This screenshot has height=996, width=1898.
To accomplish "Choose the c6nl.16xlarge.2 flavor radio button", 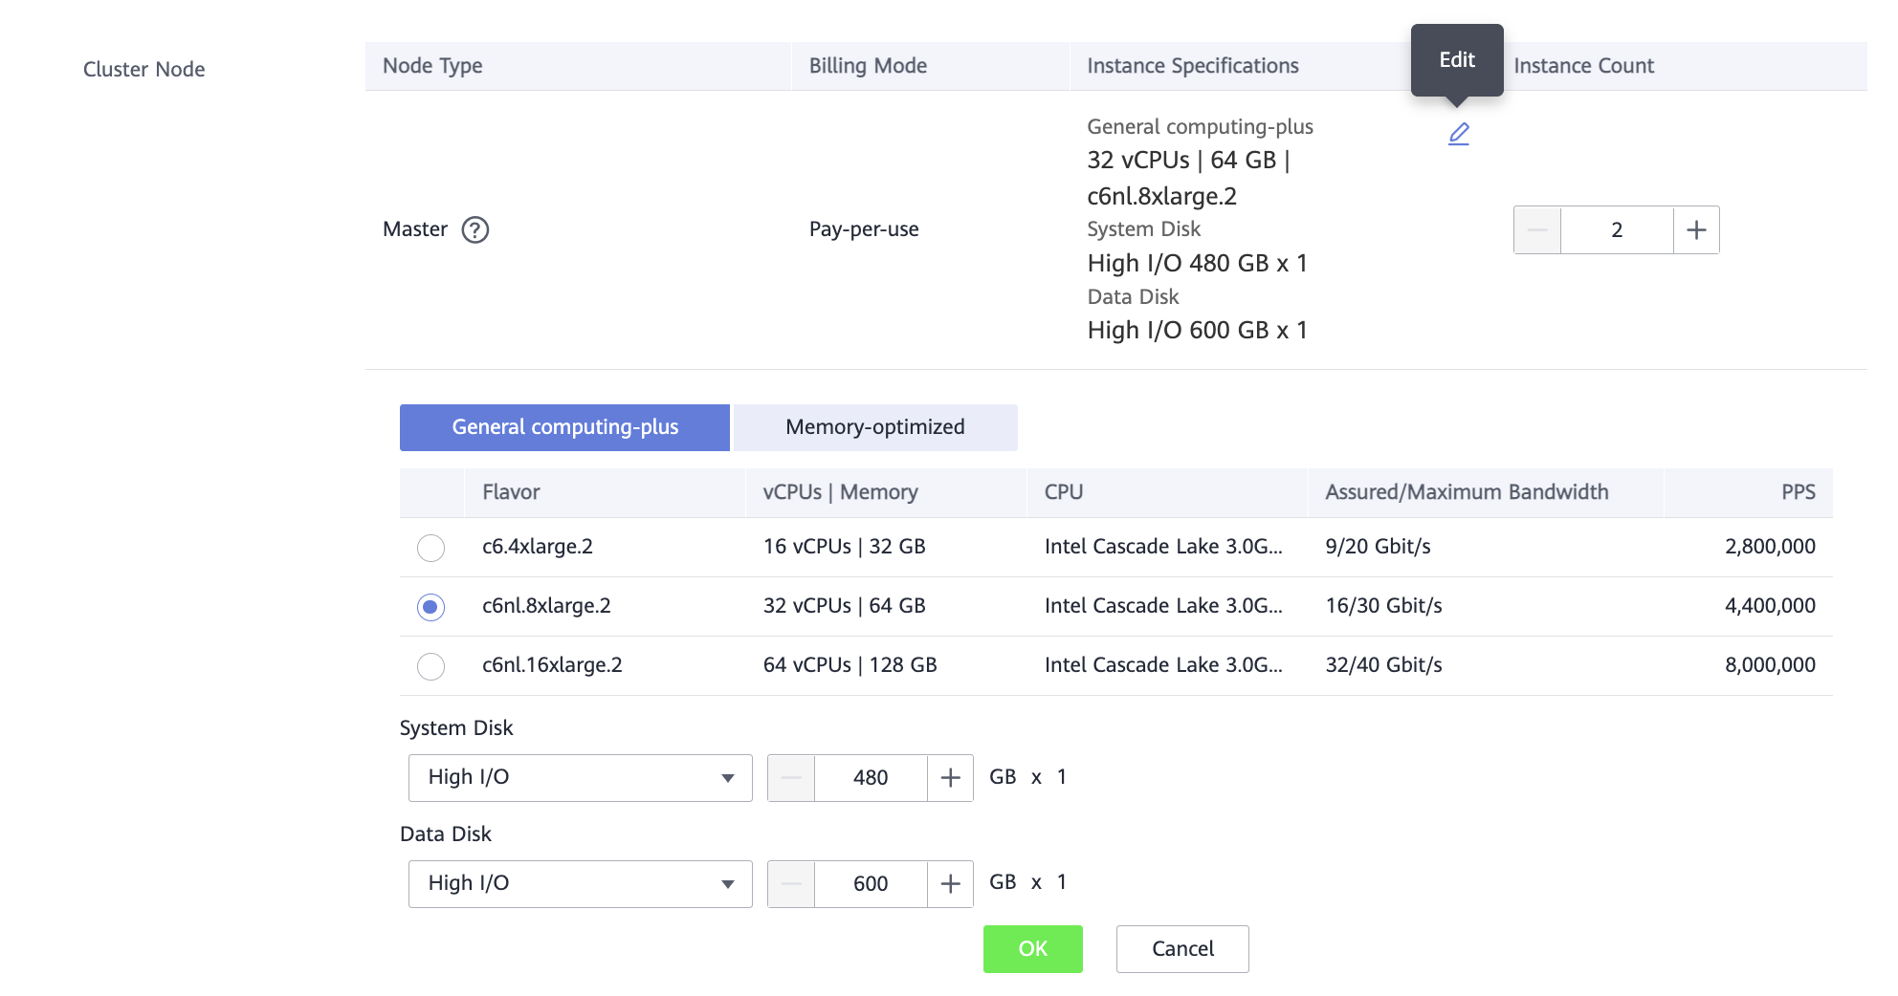I will pyautogui.click(x=431, y=666).
